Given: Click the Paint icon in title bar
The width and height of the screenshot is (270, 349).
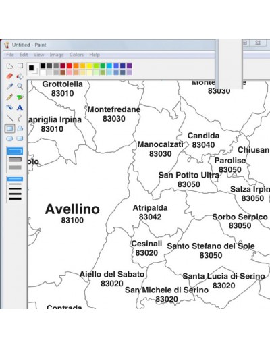Looking at the screenshot, I should pos(7,45).
